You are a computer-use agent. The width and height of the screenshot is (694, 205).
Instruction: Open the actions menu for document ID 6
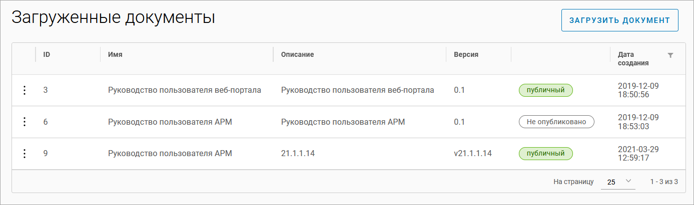24,122
